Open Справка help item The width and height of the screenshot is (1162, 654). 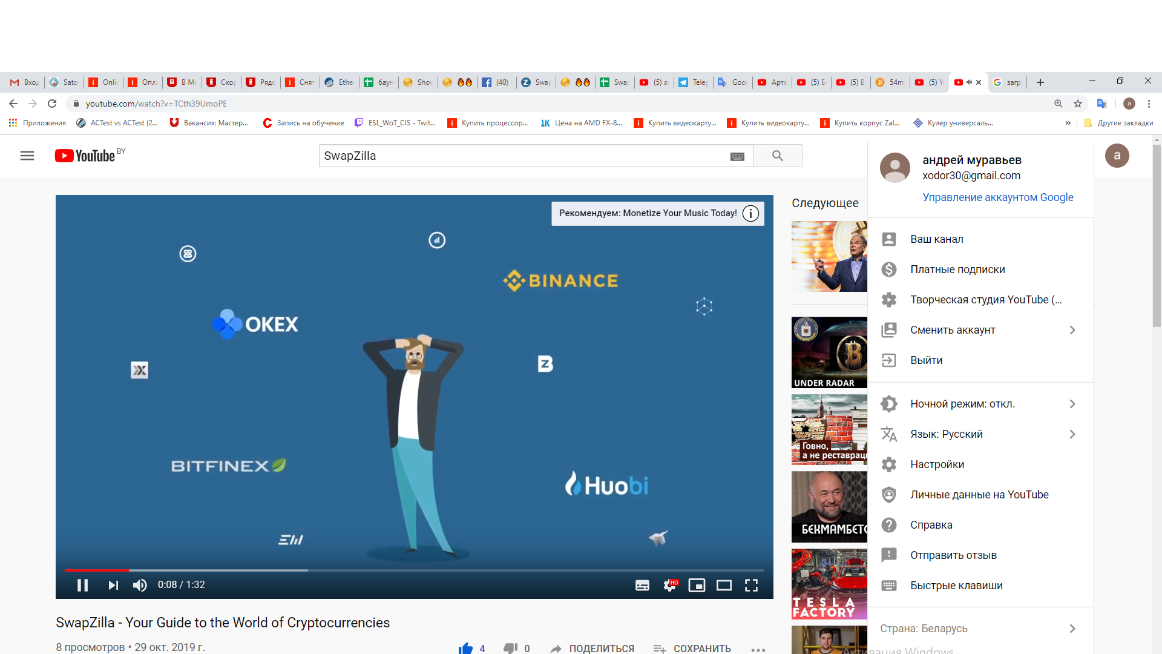coord(980,525)
